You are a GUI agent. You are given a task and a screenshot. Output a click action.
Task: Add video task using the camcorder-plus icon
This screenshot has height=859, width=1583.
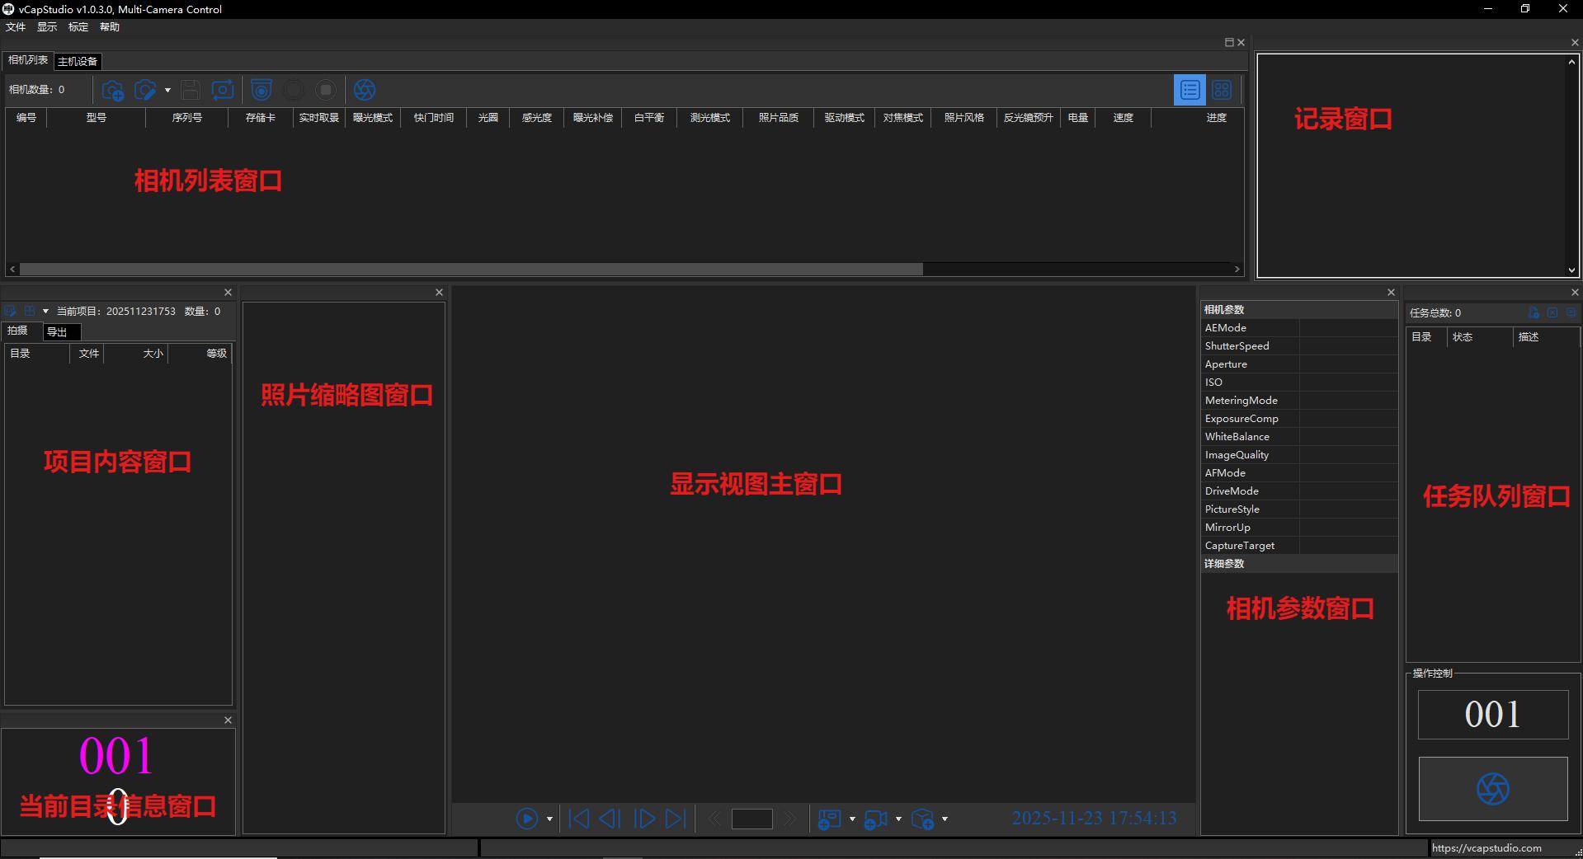(x=874, y=819)
